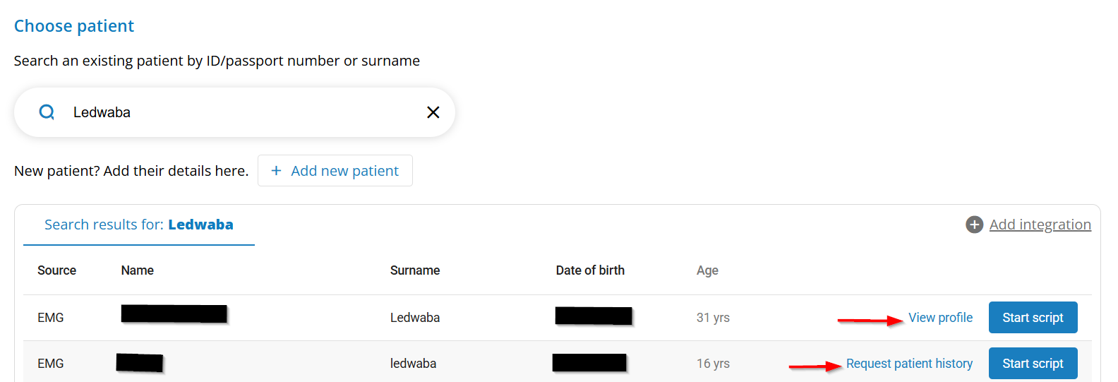Sort by the Source column header

click(x=56, y=270)
